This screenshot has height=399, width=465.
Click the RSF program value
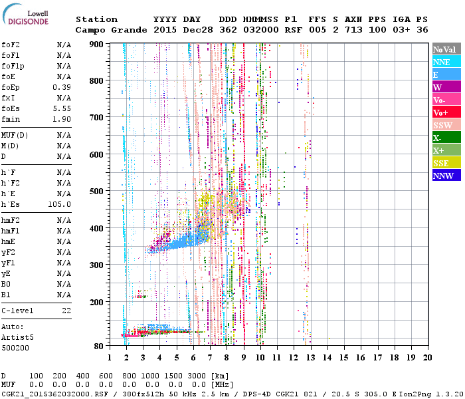(294, 30)
